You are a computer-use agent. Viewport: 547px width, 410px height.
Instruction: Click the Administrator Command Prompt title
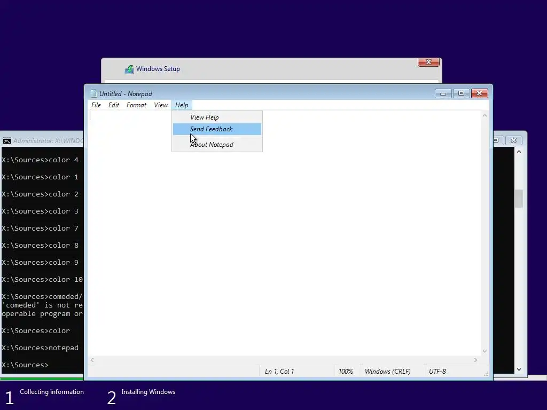(48, 141)
